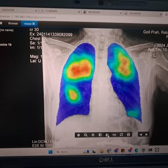The width and height of the screenshot is (168, 168).
Task: Switch to the second browser tab
Action: click(x=60, y=11)
